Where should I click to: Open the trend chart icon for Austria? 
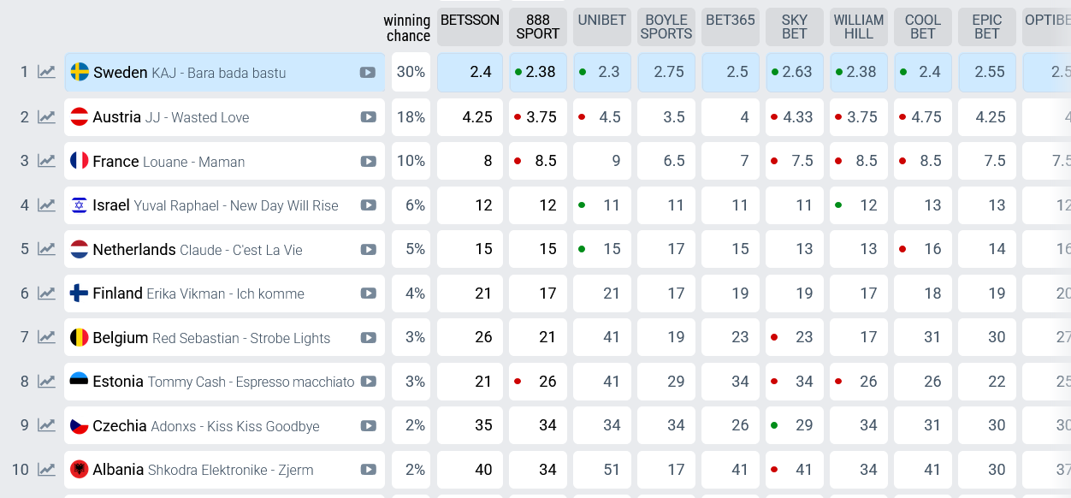pyautogui.click(x=46, y=116)
